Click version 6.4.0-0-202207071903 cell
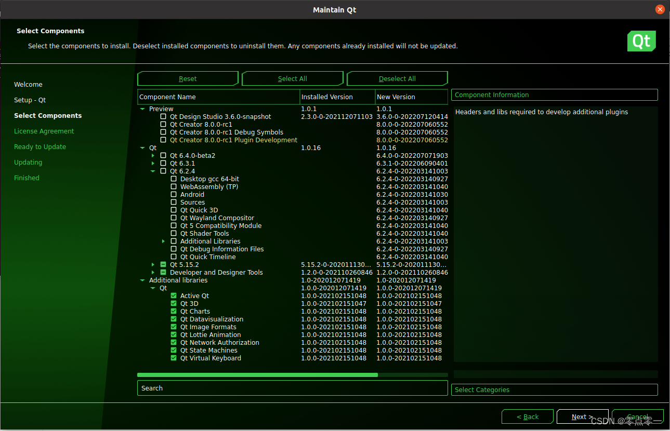Viewport: 670px width, 431px height. (412, 156)
